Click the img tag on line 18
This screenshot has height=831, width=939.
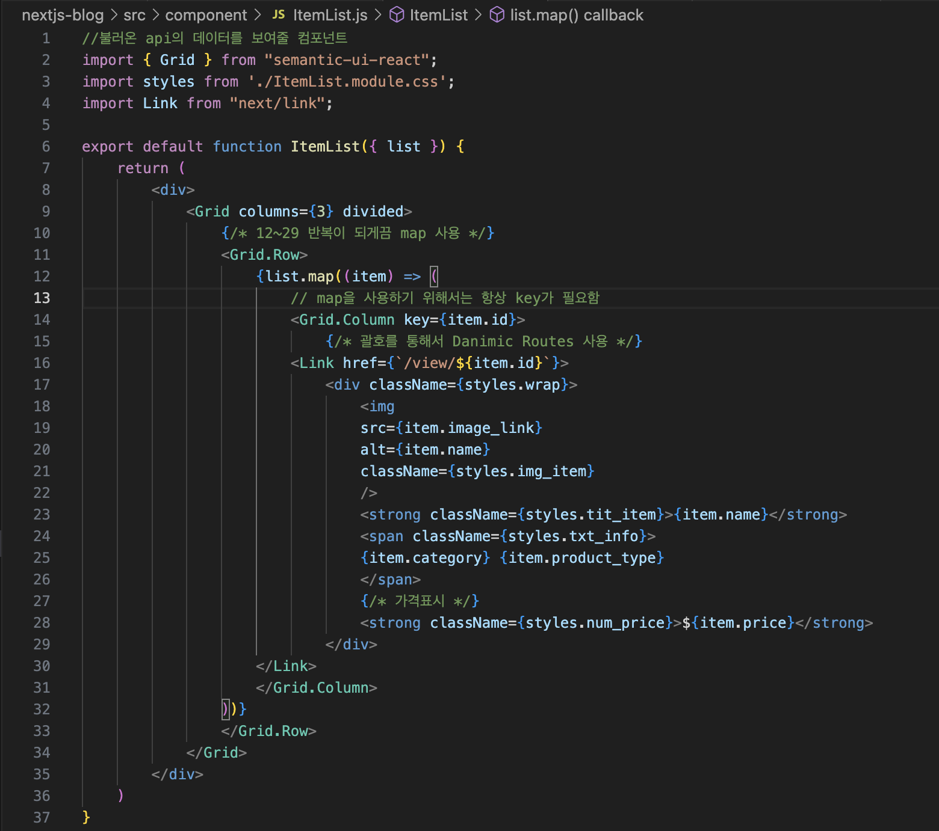pos(377,406)
